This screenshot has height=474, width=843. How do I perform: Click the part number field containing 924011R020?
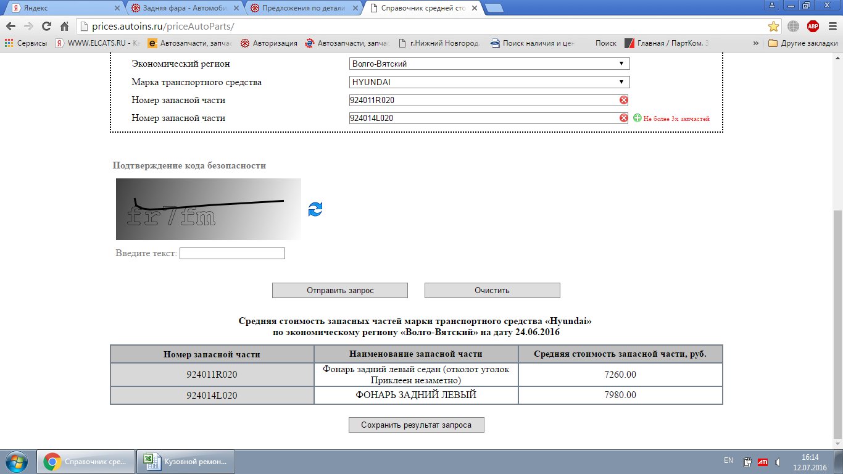(489, 100)
